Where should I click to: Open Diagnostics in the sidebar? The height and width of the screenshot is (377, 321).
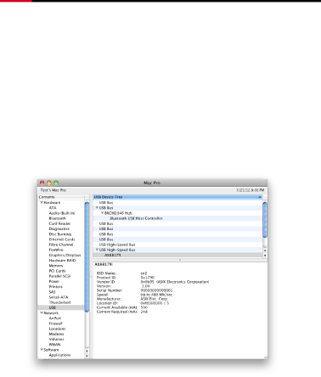pyautogui.click(x=59, y=229)
